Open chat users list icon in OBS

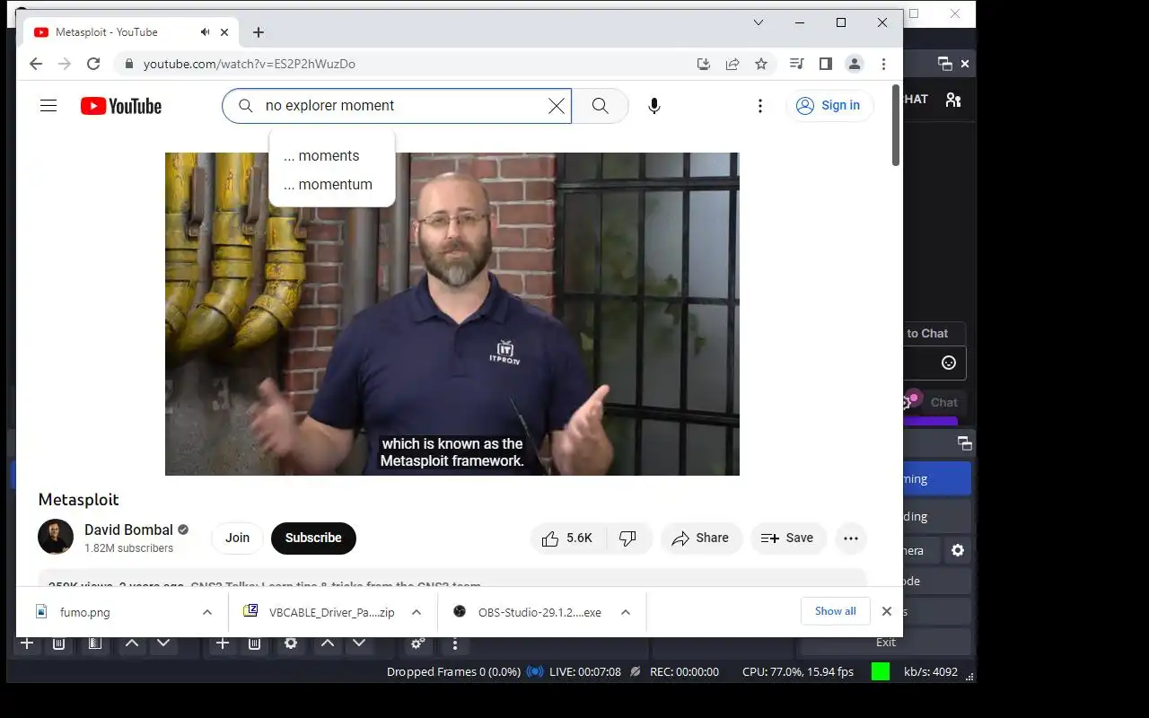point(953,100)
